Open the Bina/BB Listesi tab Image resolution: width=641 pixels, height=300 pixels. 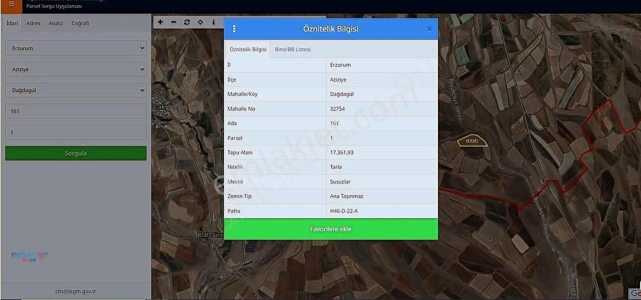293,49
